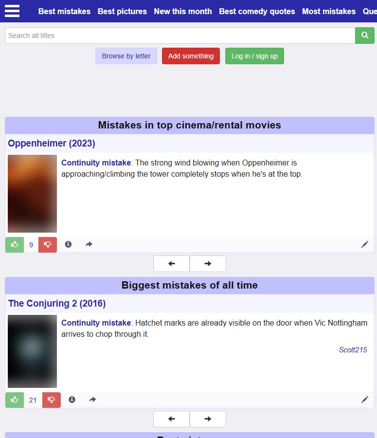
Task: Focus the Search all titles field
Action: pos(180,36)
